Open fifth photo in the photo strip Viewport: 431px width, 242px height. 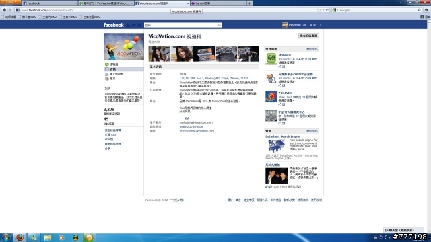[248, 54]
